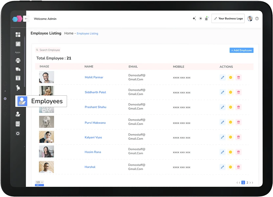Open the notifications bell
Image resolution: width=273 pixels, height=197 pixels.
(206, 19)
